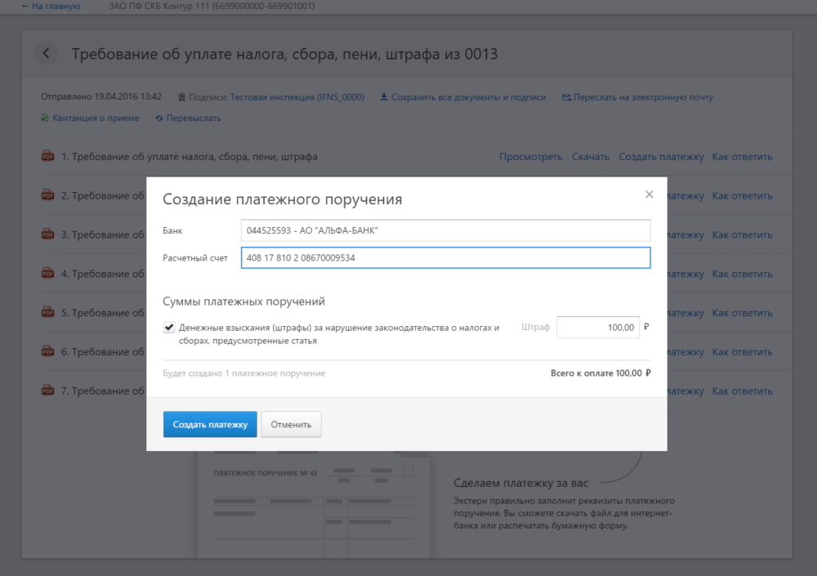The width and height of the screenshot is (817, 576).
Task: Click the back arrow next to the title
Action: pyautogui.click(x=47, y=54)
